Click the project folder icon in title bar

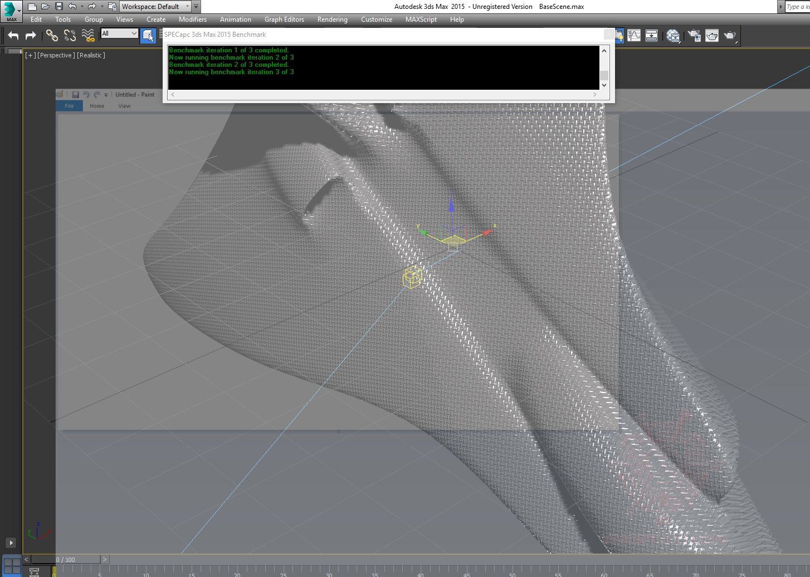pos(113,7)
